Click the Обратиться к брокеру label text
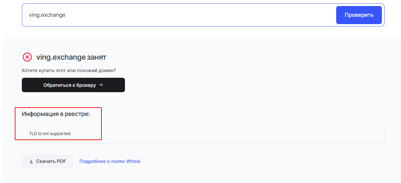401x183 pixels. pos(70,85)
